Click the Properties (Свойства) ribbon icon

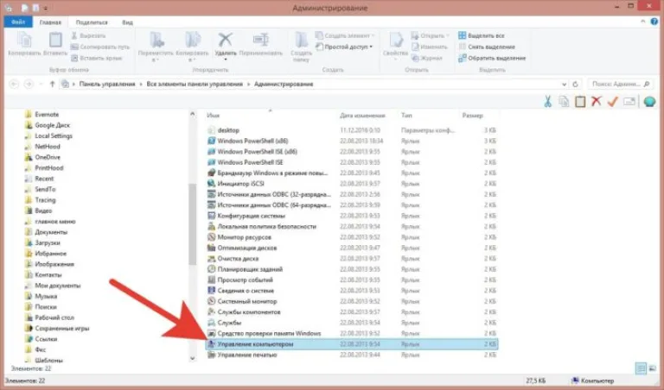[395, 41]
